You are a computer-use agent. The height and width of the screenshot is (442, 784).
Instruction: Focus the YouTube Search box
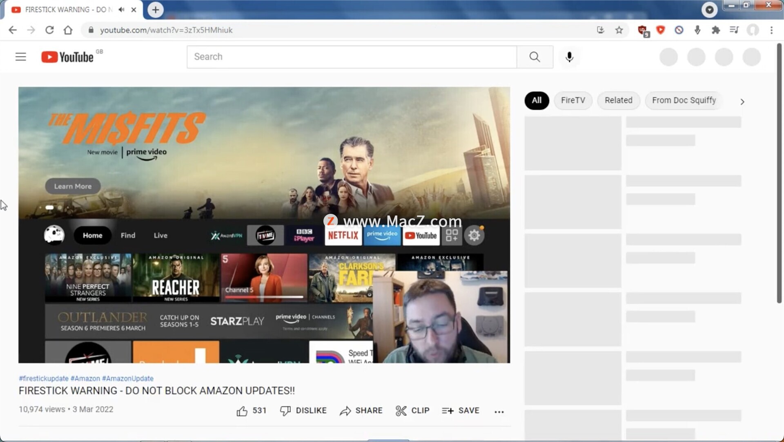(352, 57)
